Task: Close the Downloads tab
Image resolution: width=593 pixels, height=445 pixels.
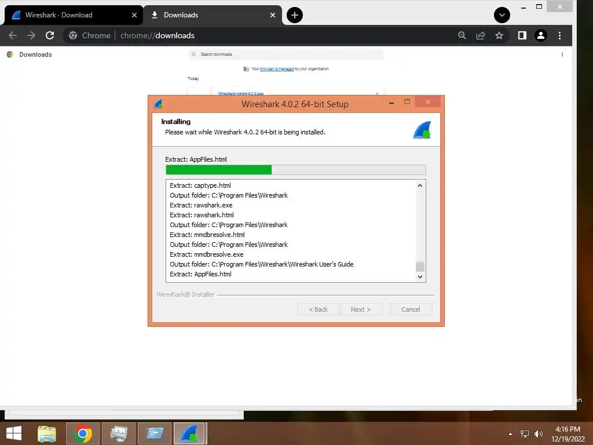Action: click(x=273, y=15)
